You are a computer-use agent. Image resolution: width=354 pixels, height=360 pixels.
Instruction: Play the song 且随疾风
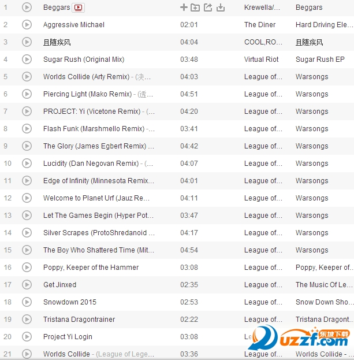27,42
